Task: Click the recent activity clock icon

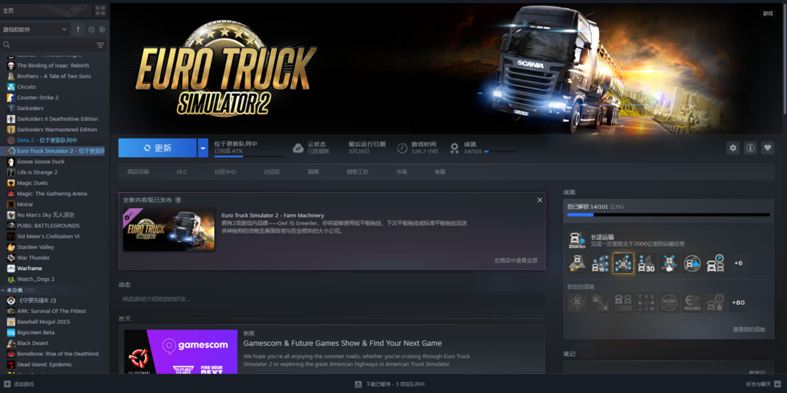Action: (91, 30)
